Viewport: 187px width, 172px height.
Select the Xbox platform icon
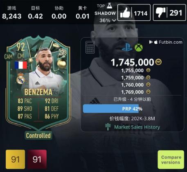139,47
